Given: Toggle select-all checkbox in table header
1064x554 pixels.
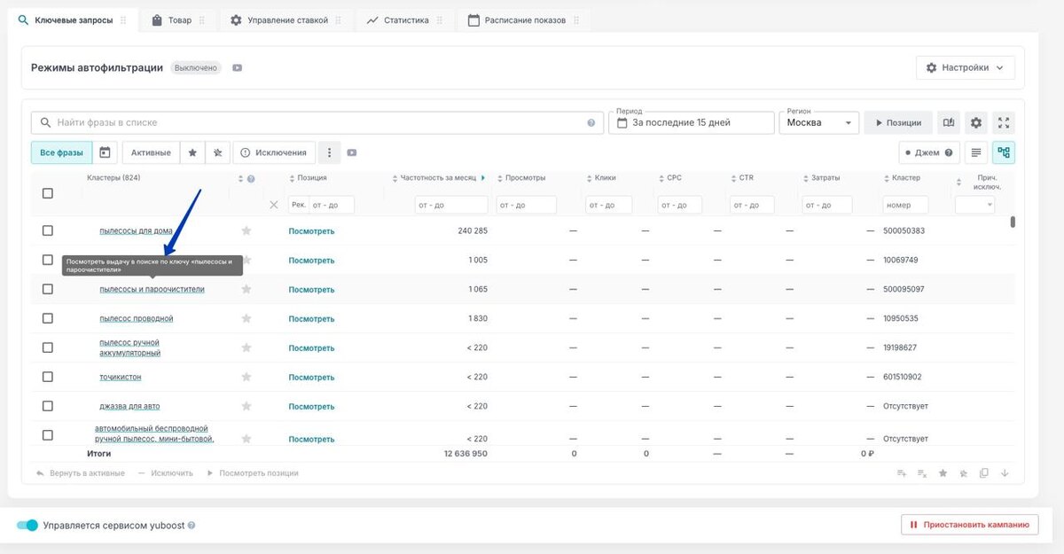Looking at the screenshot, I should pos(48,193).
